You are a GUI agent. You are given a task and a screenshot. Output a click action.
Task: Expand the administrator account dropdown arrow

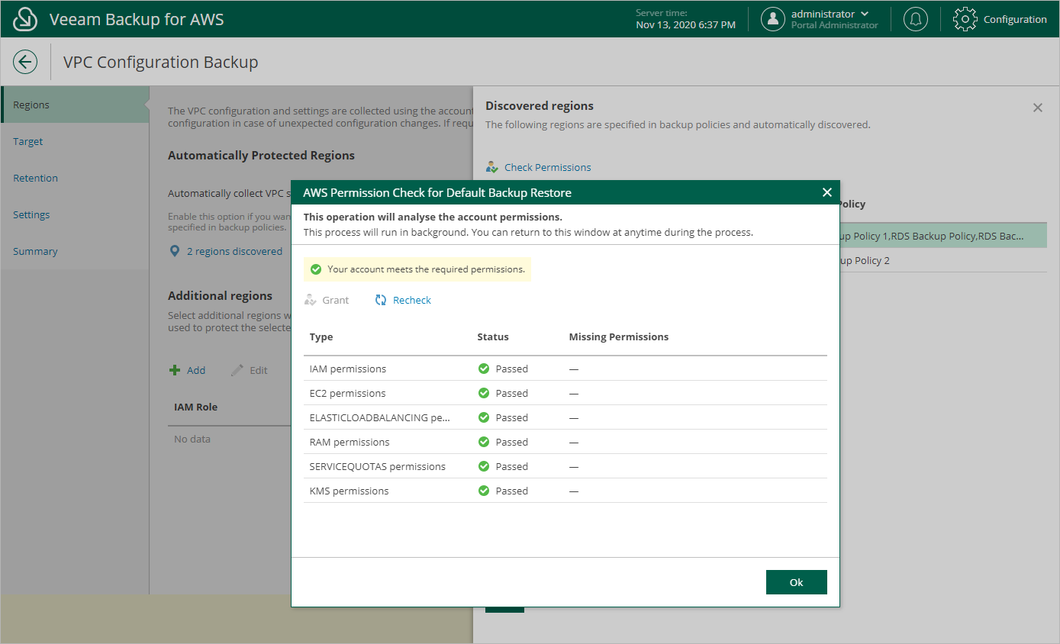[x=865, y=14]
